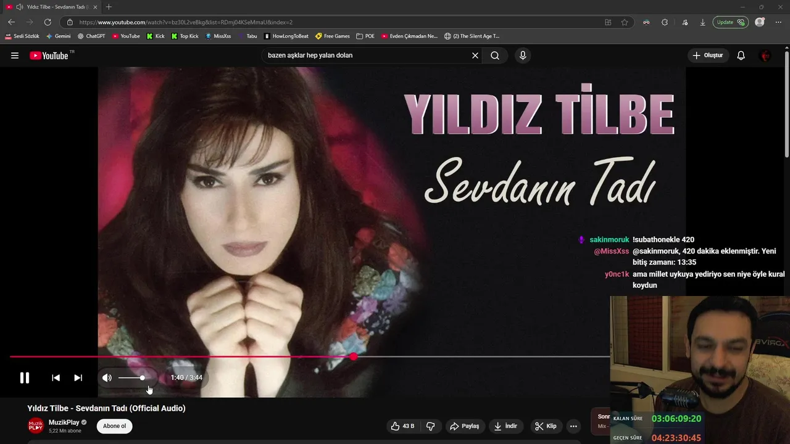Open YouTube bookmark
The width and height of the screenshot is (790, 444).
pyautogui.click(x=126, y=36)
